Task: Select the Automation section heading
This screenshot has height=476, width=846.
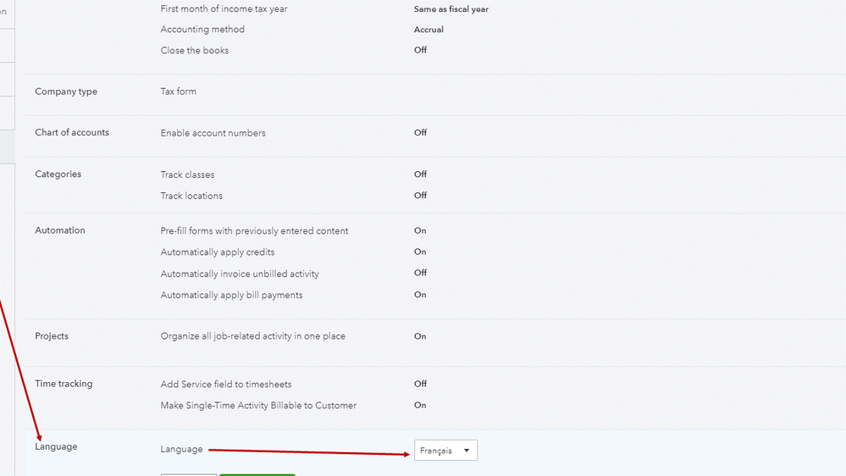Action: click(60, 230)
